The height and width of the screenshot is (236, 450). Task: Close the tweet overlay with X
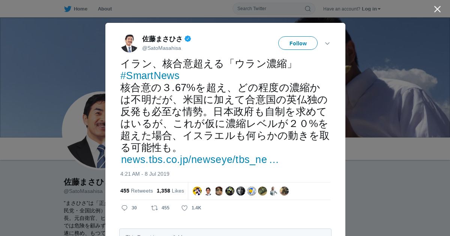437,9
